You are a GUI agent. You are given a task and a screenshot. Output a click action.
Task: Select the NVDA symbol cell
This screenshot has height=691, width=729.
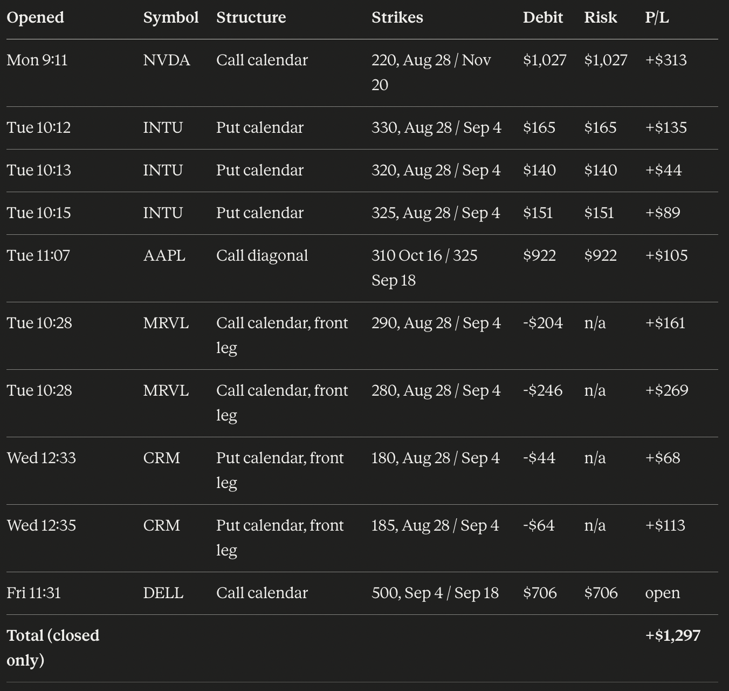tap(167, 60)
